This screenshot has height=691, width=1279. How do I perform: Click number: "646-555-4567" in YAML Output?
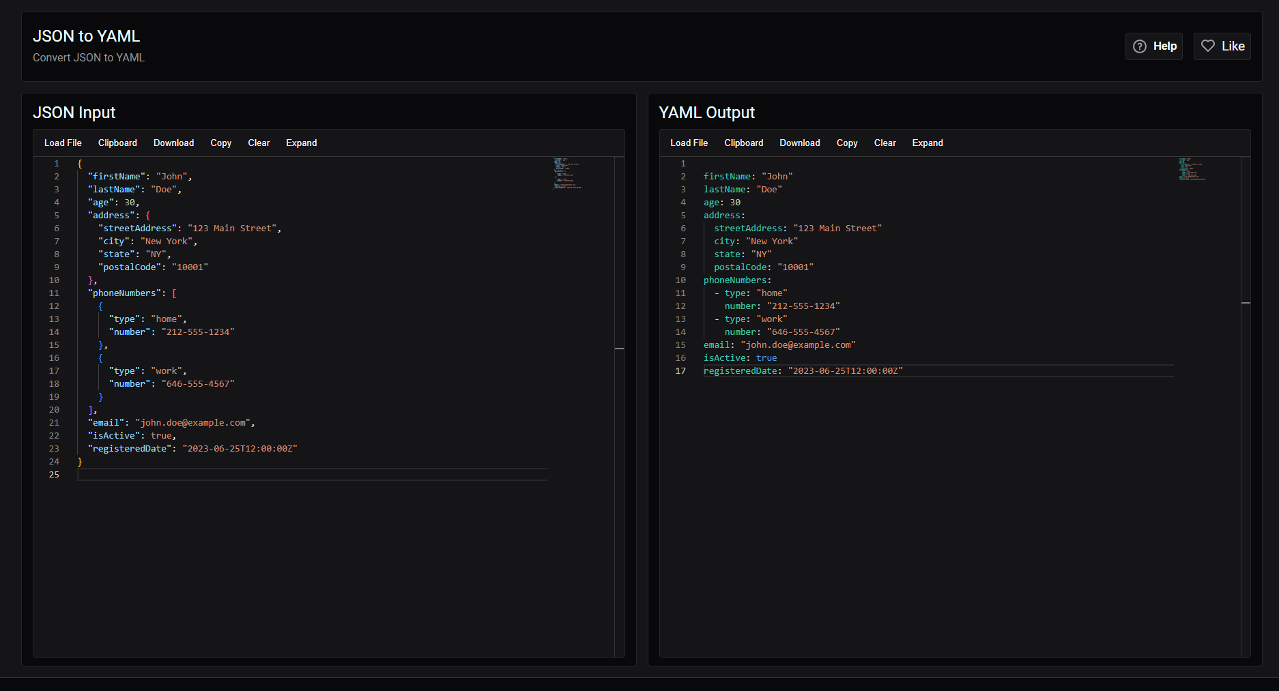[782, 332]
